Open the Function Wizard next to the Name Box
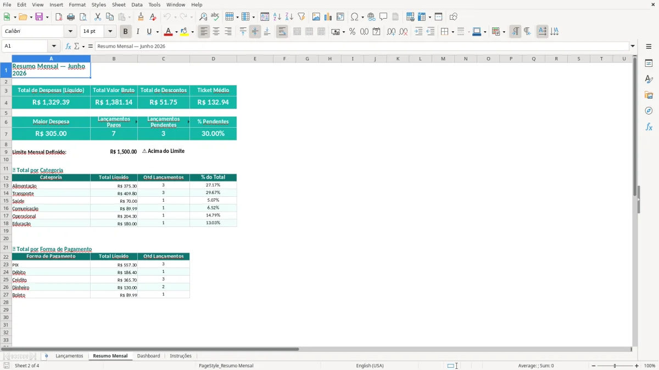Image resolution: width=659 pixels, height=370 pixels. (68, 46)
